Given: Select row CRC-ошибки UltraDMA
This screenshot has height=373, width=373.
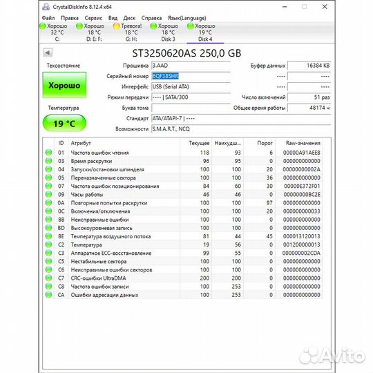Looking at the screenshot, I should (x=182, y=278).
